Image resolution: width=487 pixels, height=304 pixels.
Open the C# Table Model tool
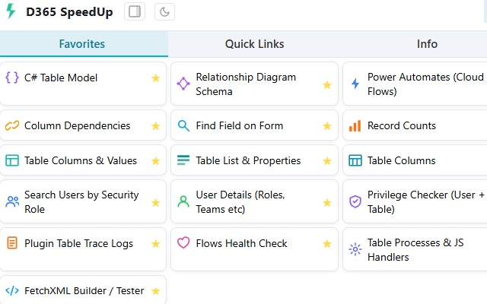pyautogui.click(x=83, y=84)
